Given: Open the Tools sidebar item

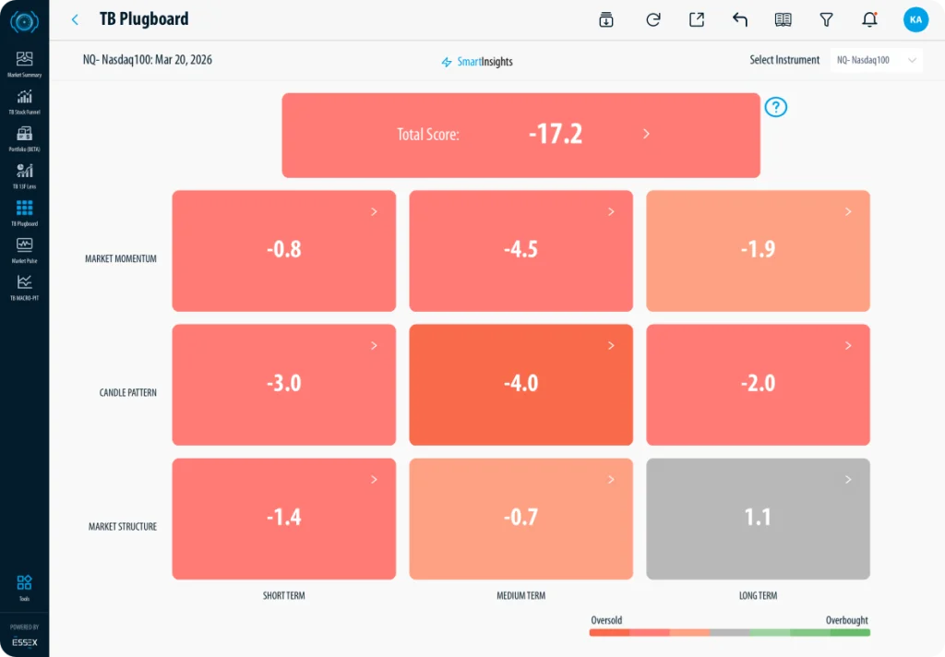Looking at the screenshot, I should pyautogui.click(x=24, y=587).
